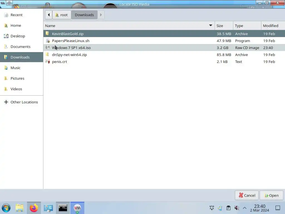285x214 pixels.
Task: Select Downloads in the sidebar
Action: (x=21, y=57)
